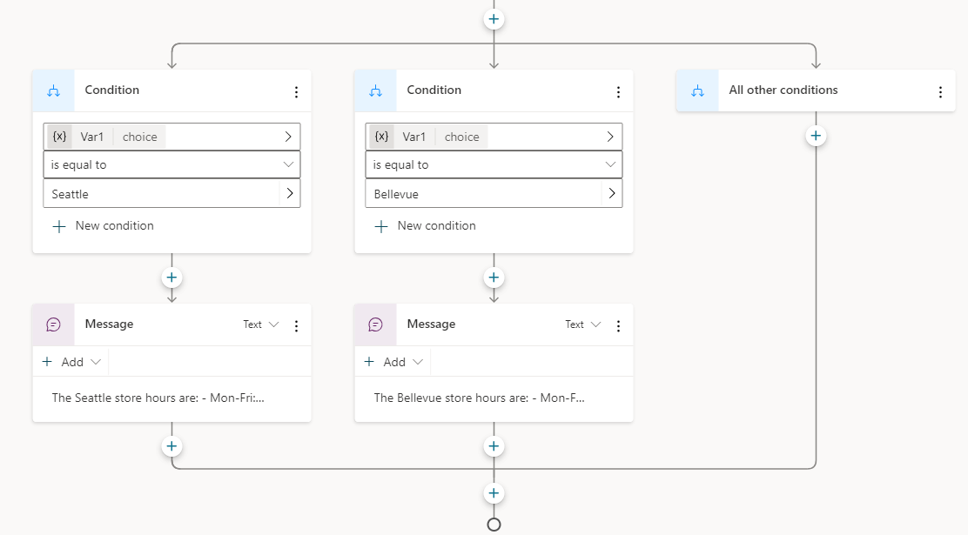Screen dimensions: 968x535
Task: Open the Seattle Condition more options menu
Action: [x=296, y=92]
